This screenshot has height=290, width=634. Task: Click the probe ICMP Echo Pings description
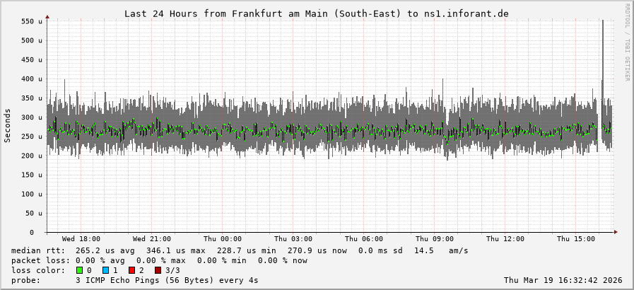[x=166, y=280]
